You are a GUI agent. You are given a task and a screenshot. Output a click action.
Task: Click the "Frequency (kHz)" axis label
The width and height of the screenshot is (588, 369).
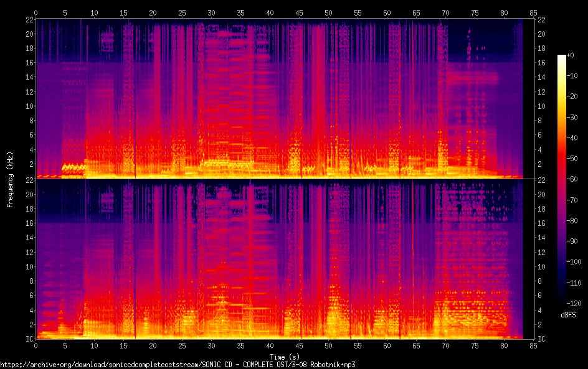(x=10, y=179)
